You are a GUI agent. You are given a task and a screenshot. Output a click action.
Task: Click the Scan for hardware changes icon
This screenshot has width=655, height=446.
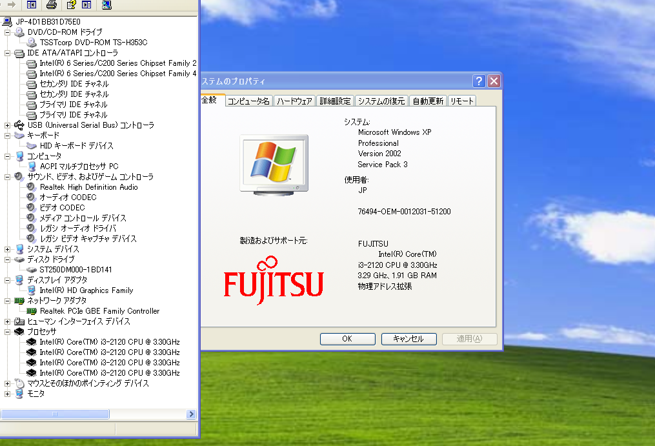[106, 5]
